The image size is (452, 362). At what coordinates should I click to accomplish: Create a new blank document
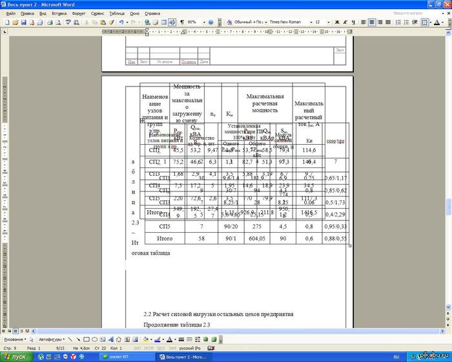(x=5, y=22)
